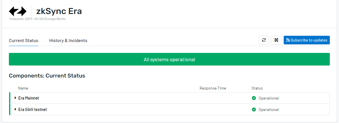Image resolution: width=339 pixels, height=123 pixels.
Task: Expand the Era Görli testnet disclosure triangle
Action: click(x=15, y=110)
